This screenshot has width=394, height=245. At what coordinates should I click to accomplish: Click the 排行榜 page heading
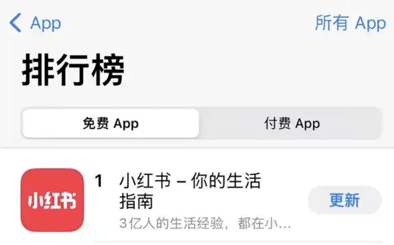pyautogui.click(x=73, y=70)
